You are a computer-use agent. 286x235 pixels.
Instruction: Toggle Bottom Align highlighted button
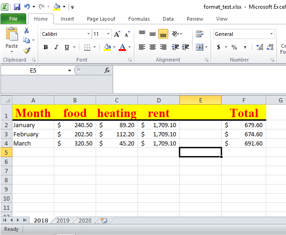163,34
